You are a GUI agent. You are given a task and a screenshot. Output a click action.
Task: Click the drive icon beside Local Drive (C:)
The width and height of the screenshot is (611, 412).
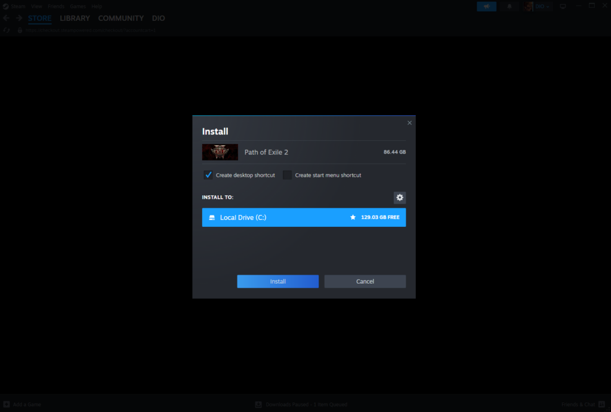click(x=212, y=217)
